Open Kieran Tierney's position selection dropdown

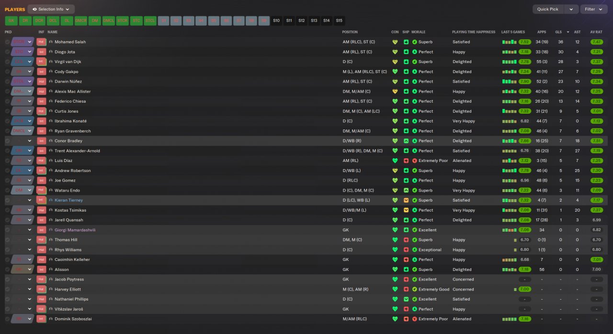coord(23,200)
